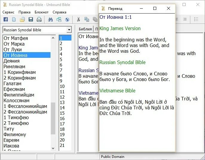
Task: Select book 1 Фессалоникийцам
Action: point(27,106)
